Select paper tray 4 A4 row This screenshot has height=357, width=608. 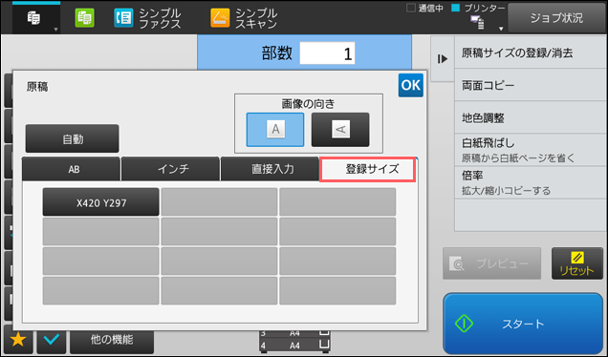tap(294, 345)
